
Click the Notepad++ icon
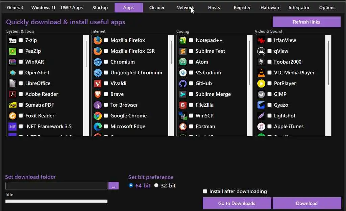tap(183, 40)
